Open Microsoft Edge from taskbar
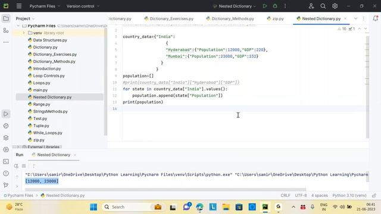Screen dimensions: 381x214 click(200, 207)
